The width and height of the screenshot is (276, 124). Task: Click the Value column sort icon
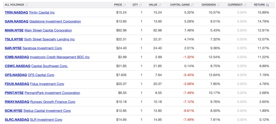(160, 5)
